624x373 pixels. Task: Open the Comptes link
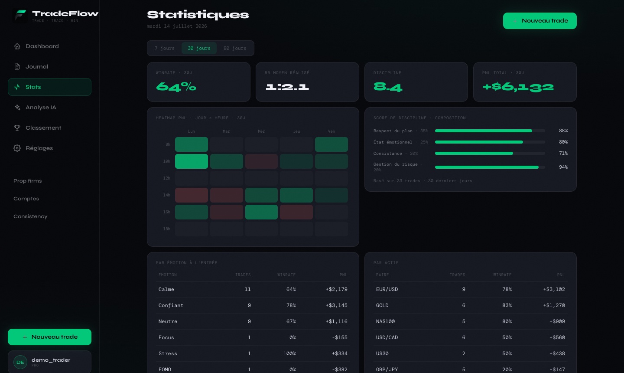(x=26, y=199)
